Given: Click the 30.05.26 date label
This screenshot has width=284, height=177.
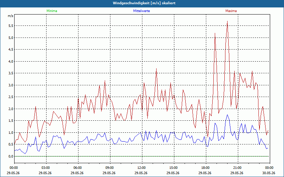Looking at the screenshot, I should point(269,173).
